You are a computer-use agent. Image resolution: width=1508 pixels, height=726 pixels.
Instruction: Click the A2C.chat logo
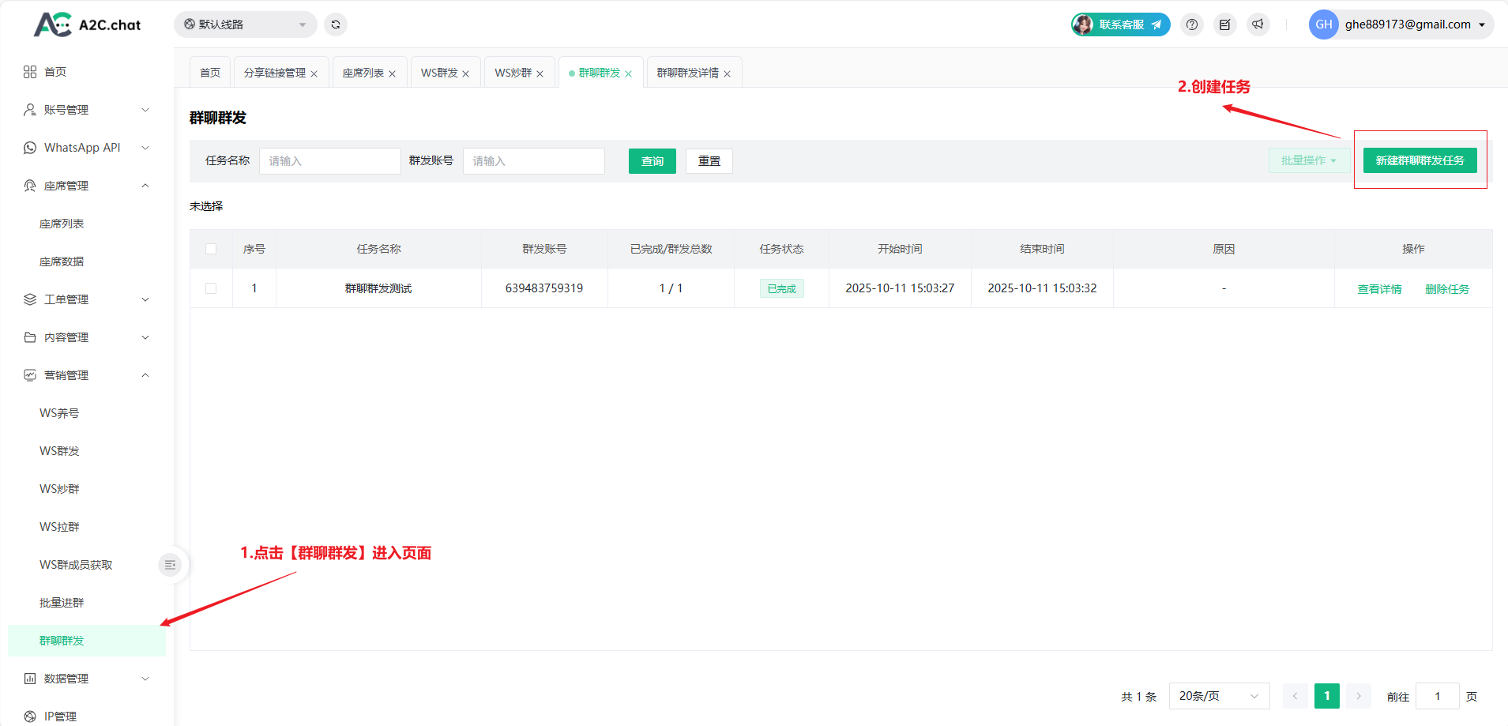coord(87,24)
